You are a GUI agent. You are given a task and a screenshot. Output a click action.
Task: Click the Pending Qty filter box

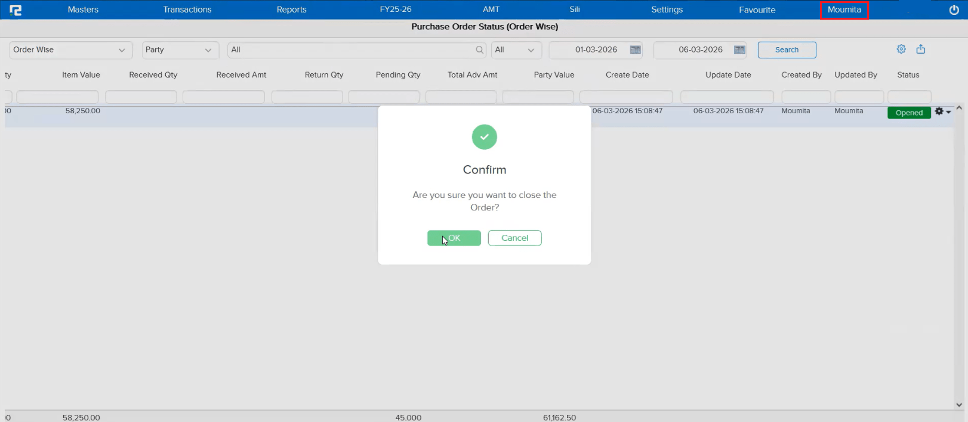point(384,97)
